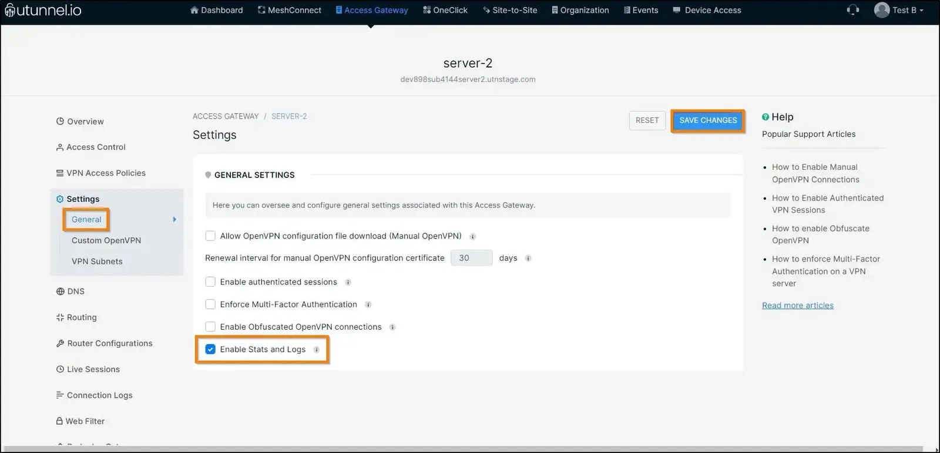Check Enforce Multi-Factor Authentication
The image size is (940, 453).
coord(210,304)
